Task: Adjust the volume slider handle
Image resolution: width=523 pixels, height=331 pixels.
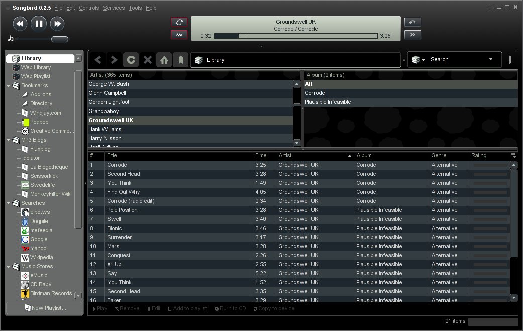Action: 60,39
